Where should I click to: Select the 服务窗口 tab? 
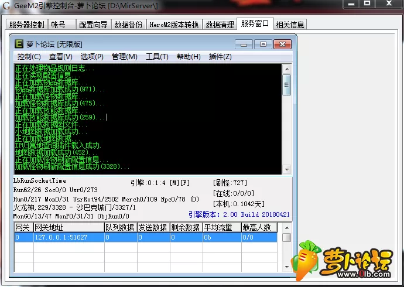[x=255, y=24]
